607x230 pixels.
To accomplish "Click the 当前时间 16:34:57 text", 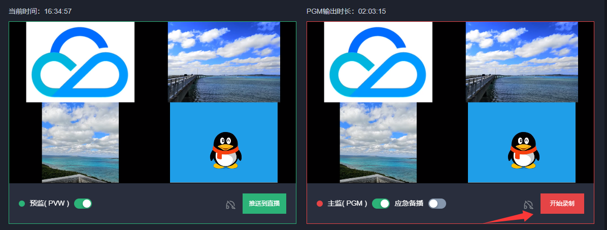I will point(40,11).
